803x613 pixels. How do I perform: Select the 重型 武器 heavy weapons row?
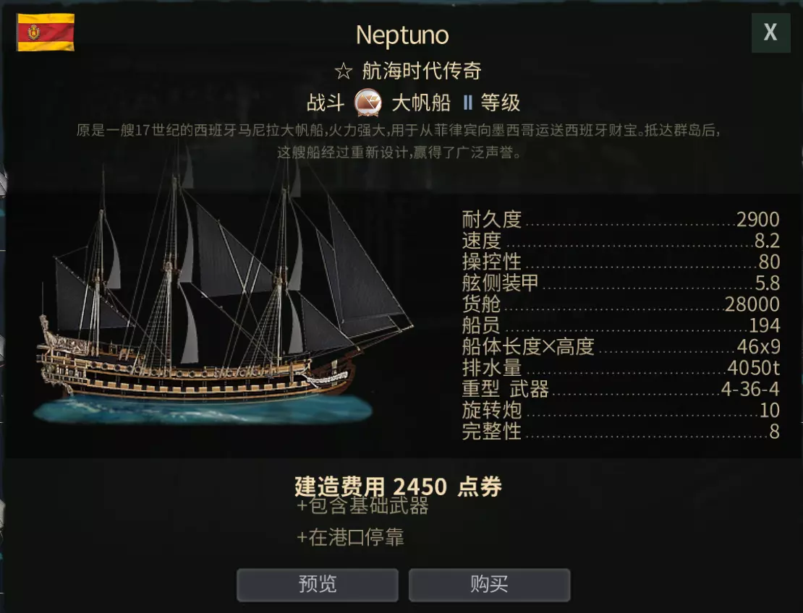620,390
